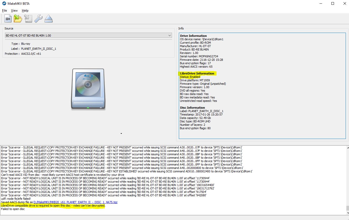Open the saved AACS dump file link
Image resolution: width=349 pixels, height=220 pixels.
coord(75,202)
